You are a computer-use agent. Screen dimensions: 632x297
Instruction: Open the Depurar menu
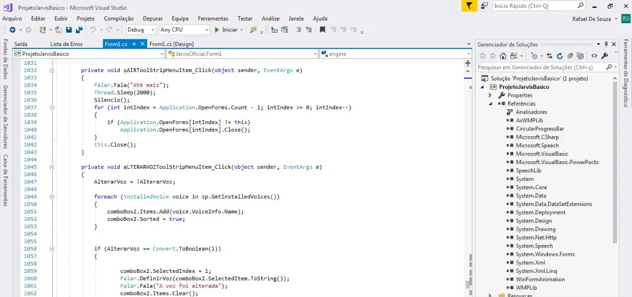[153, 18]
